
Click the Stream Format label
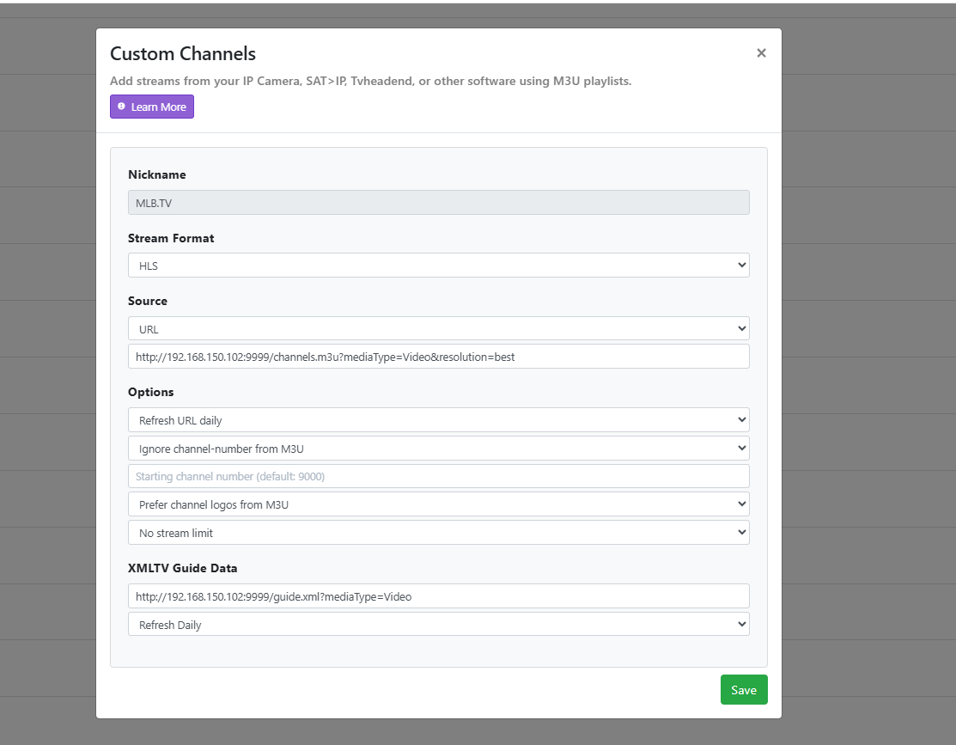pyautogui.click(x=171, y=238)
